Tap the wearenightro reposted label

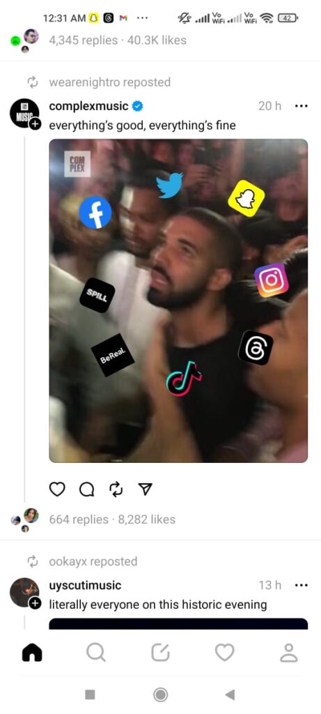coord(109,82)
